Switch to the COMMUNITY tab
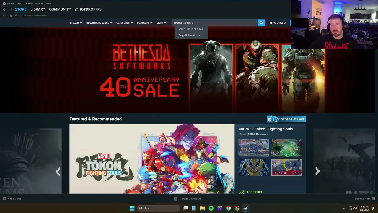 [60, 9]
